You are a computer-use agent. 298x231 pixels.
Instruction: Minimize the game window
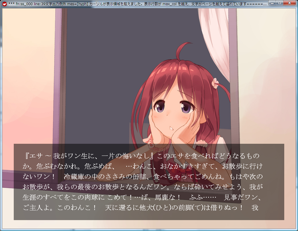272,3
